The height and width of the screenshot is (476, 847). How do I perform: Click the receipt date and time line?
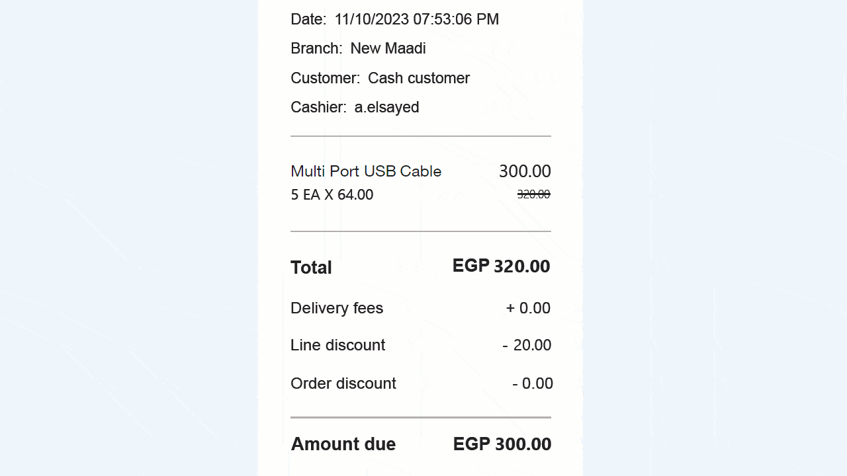click(x=394, y=19)
